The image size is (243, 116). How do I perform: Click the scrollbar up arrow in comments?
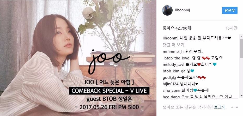click(x=241, y=37)
